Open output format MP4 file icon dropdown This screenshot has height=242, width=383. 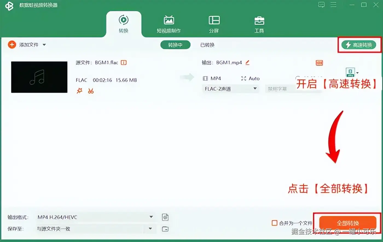[x=352, y=72]
